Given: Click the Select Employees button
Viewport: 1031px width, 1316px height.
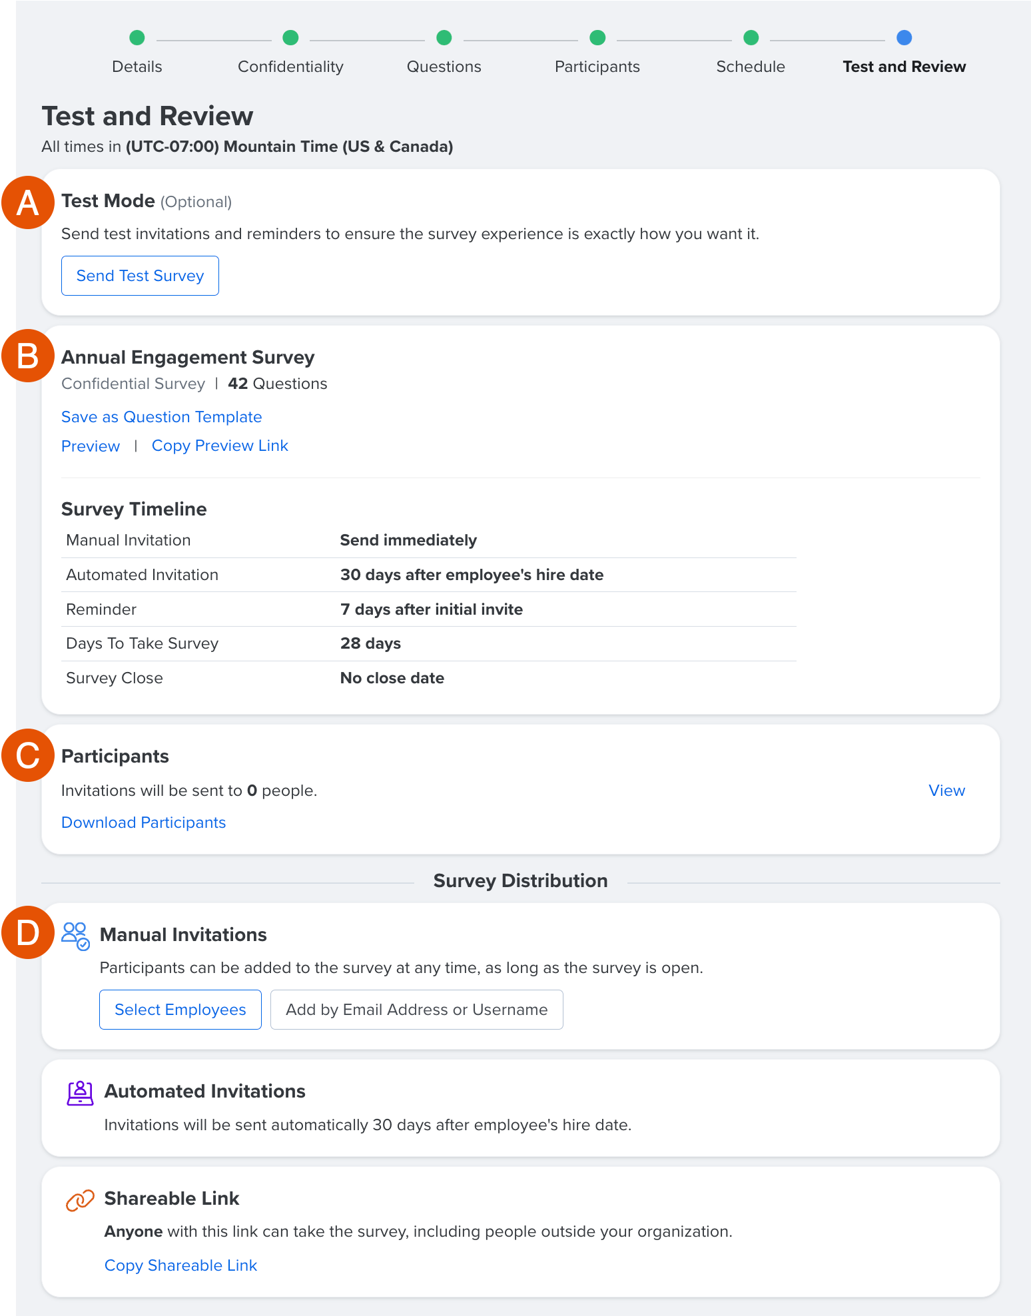Looking at the screenshot, I should click(180, 1010).
